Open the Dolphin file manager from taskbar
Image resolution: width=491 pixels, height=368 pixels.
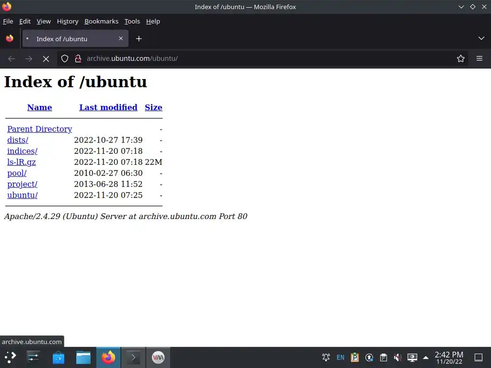tap(83, 357)
